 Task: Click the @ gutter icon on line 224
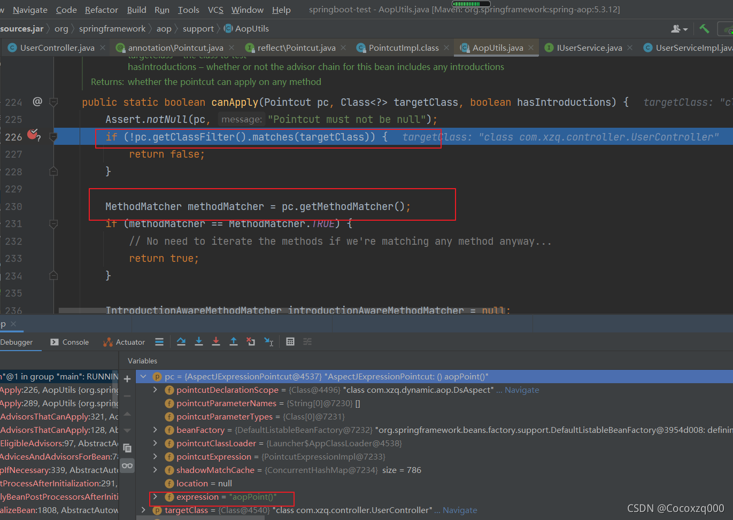tap(37, 102)
